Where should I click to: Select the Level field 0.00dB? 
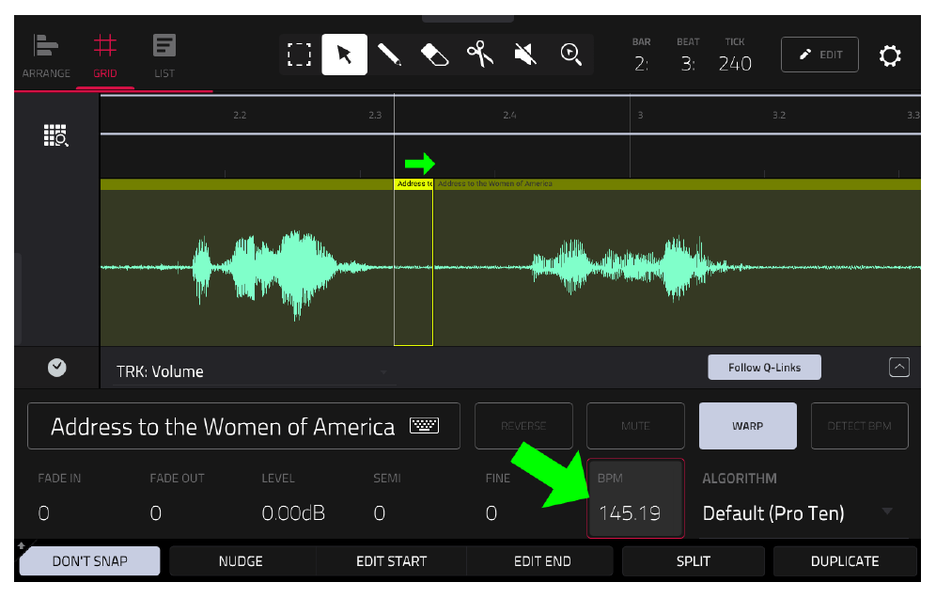click(293, 512)
